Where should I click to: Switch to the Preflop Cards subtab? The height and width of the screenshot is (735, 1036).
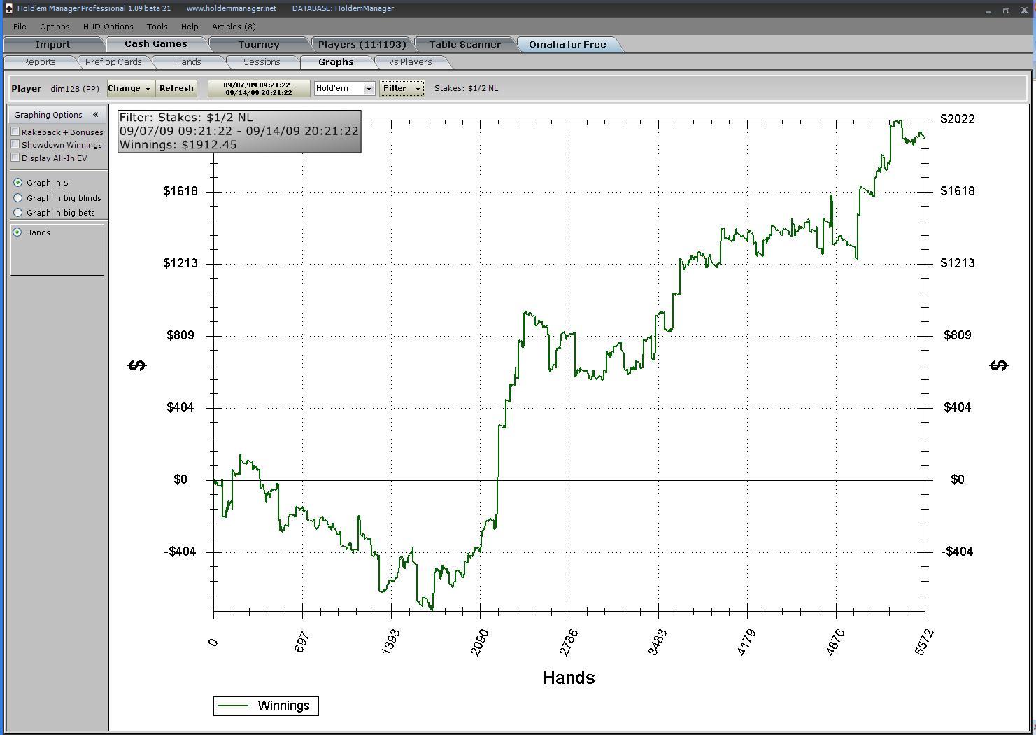click(x=113, y=62)
